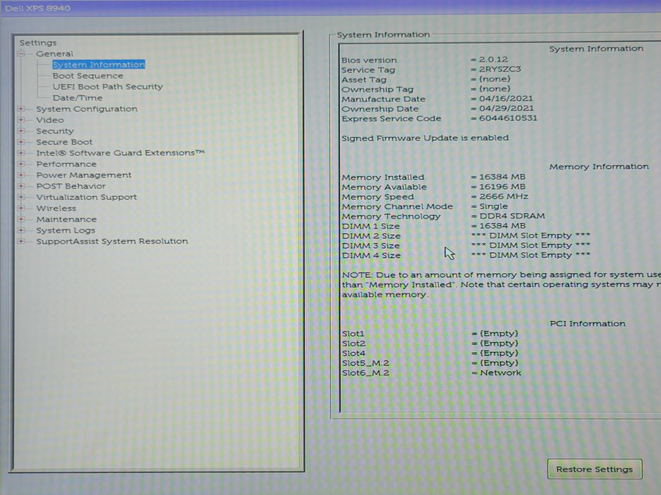Expand the Virtualization Support node

21,197
